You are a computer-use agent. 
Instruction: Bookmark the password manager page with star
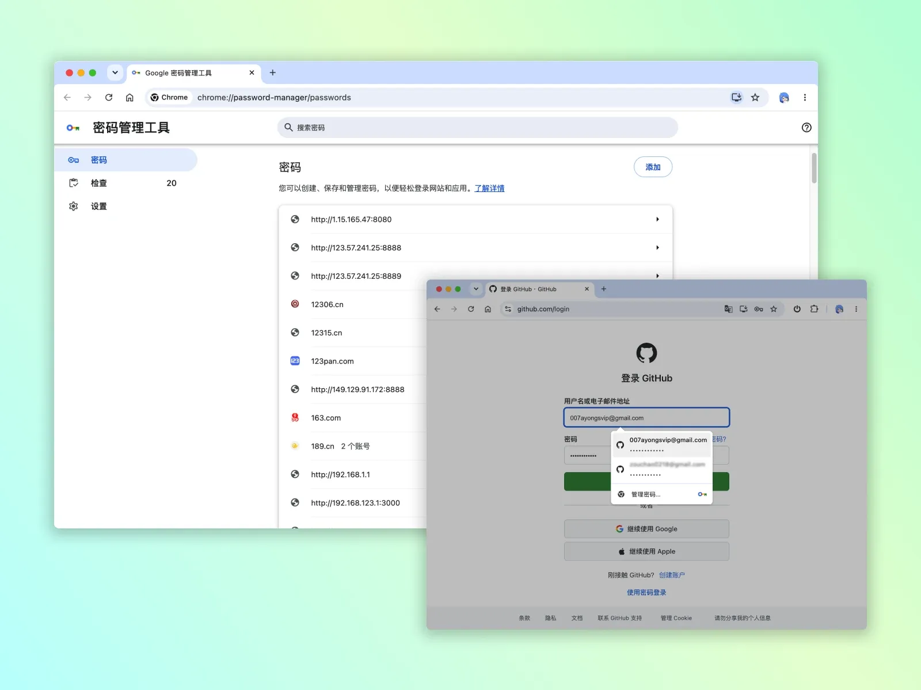tap(755, 97)
